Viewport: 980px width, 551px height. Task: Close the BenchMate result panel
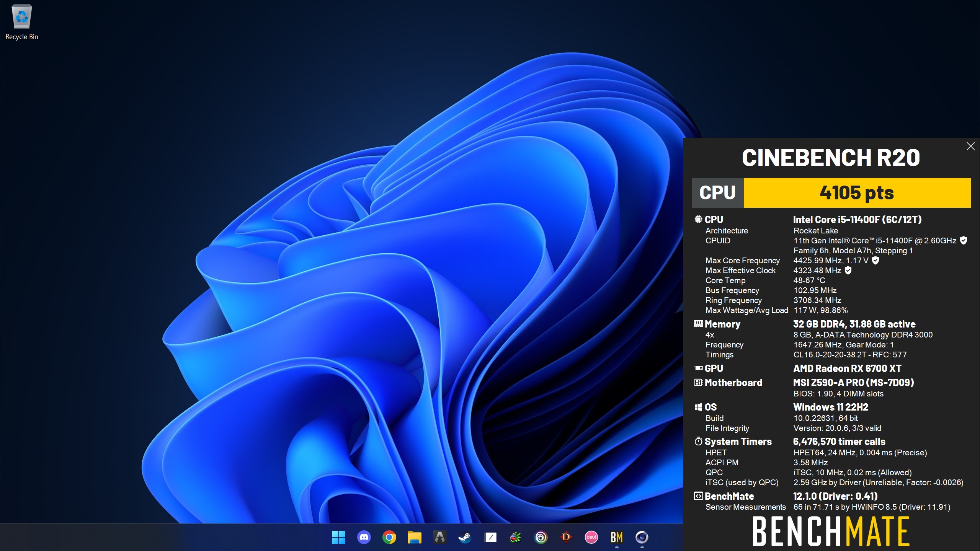970,146
